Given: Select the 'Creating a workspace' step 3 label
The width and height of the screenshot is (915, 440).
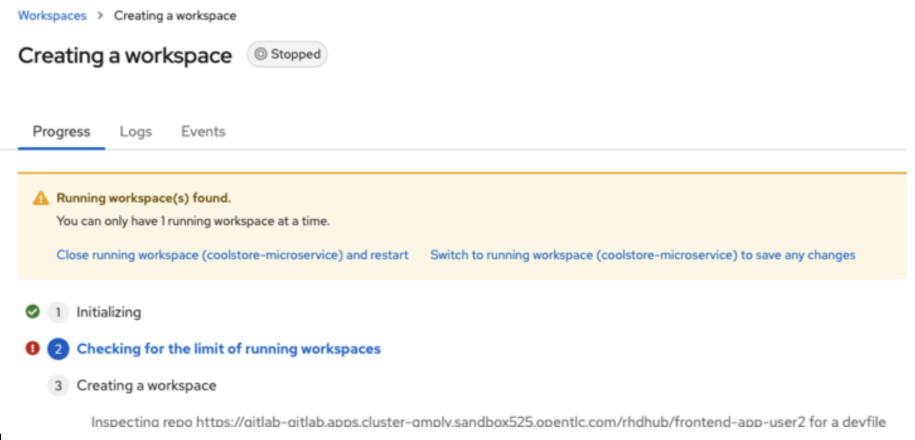Looking at the screenshot, I should (146, 385).
